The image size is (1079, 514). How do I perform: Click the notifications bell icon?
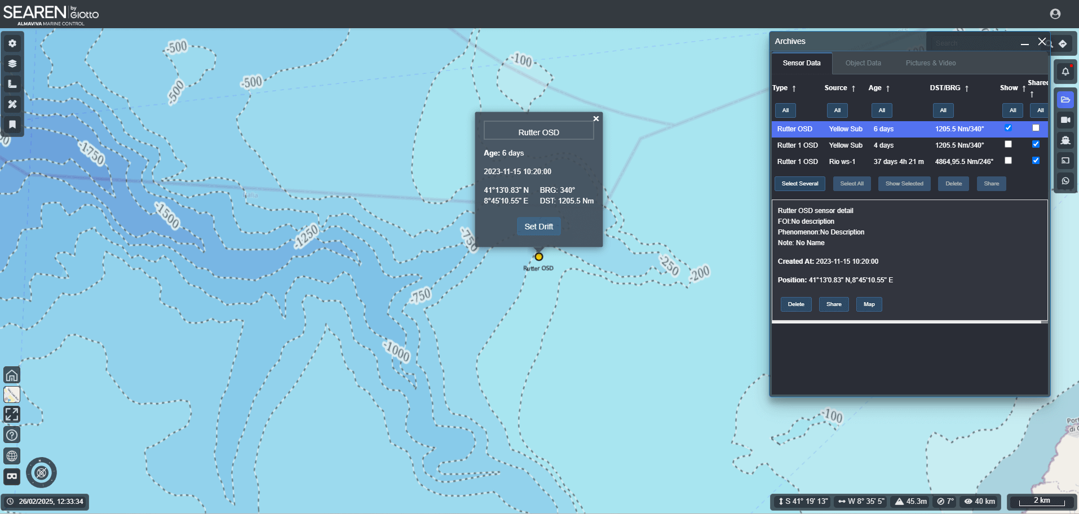1065,72
